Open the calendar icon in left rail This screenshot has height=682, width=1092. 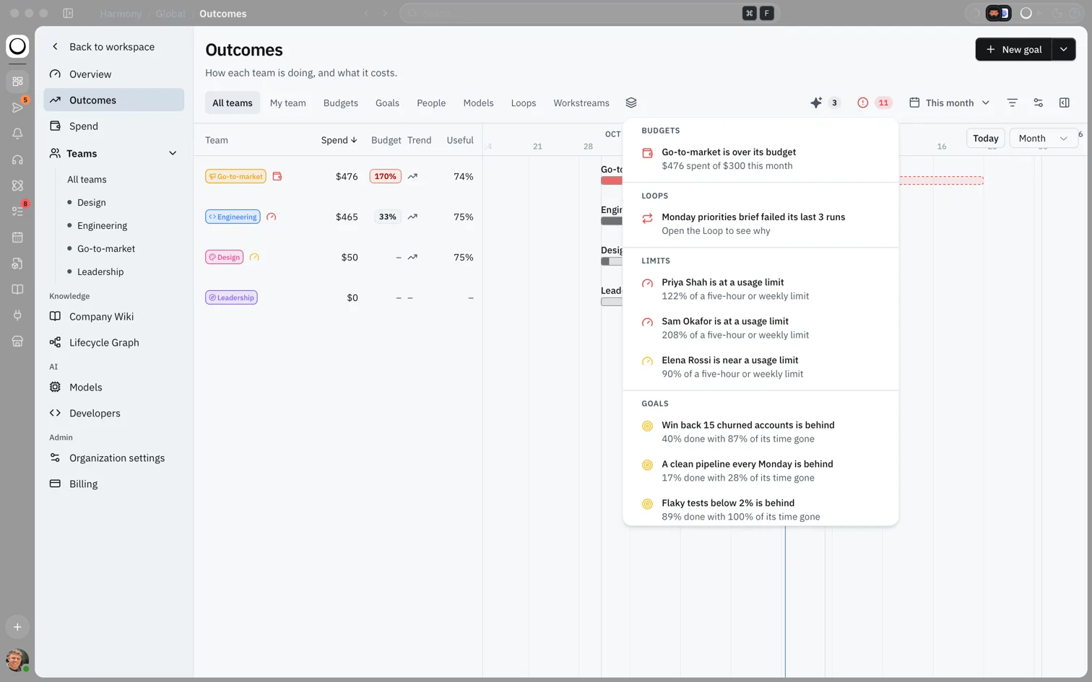click(x=17, y=237)
